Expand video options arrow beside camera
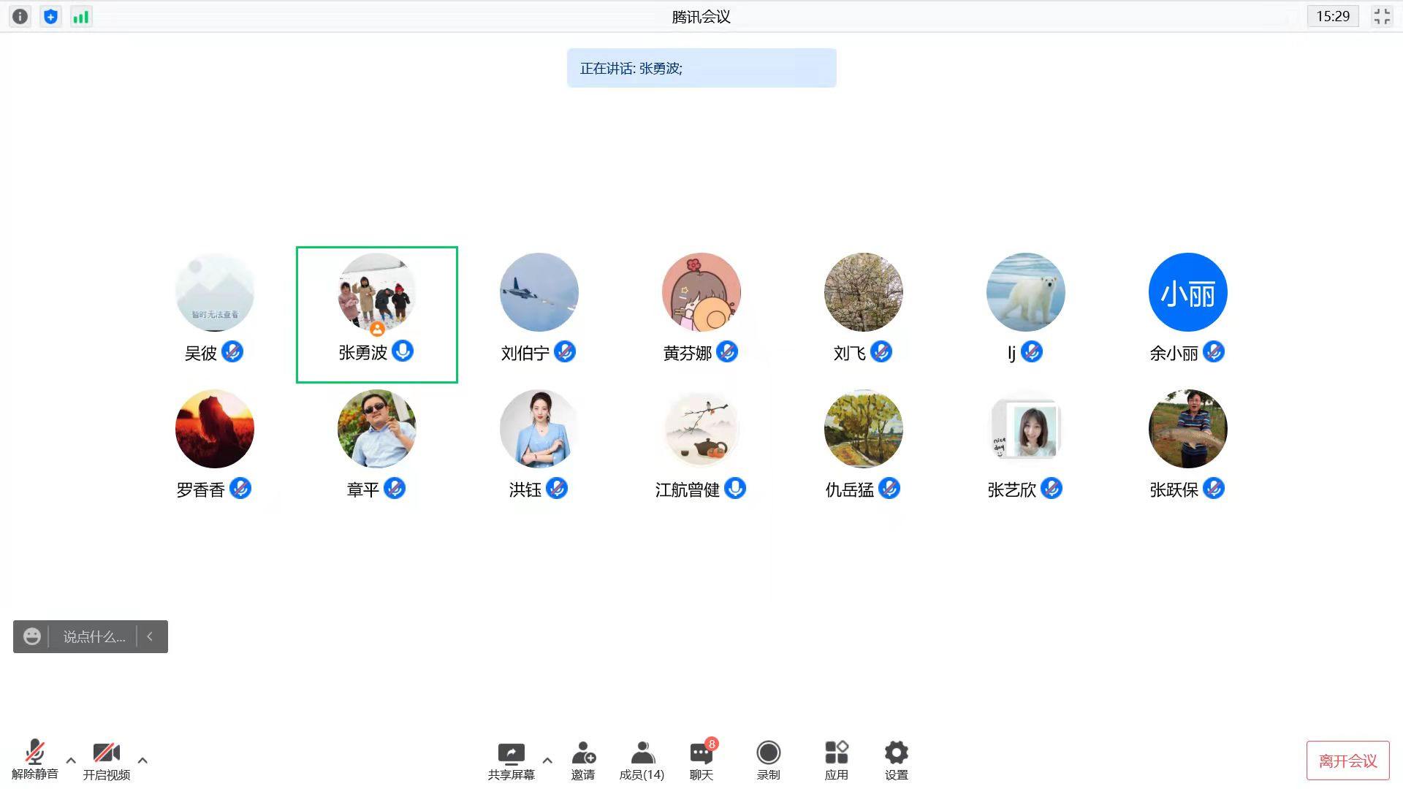 (x=142, y=760)
